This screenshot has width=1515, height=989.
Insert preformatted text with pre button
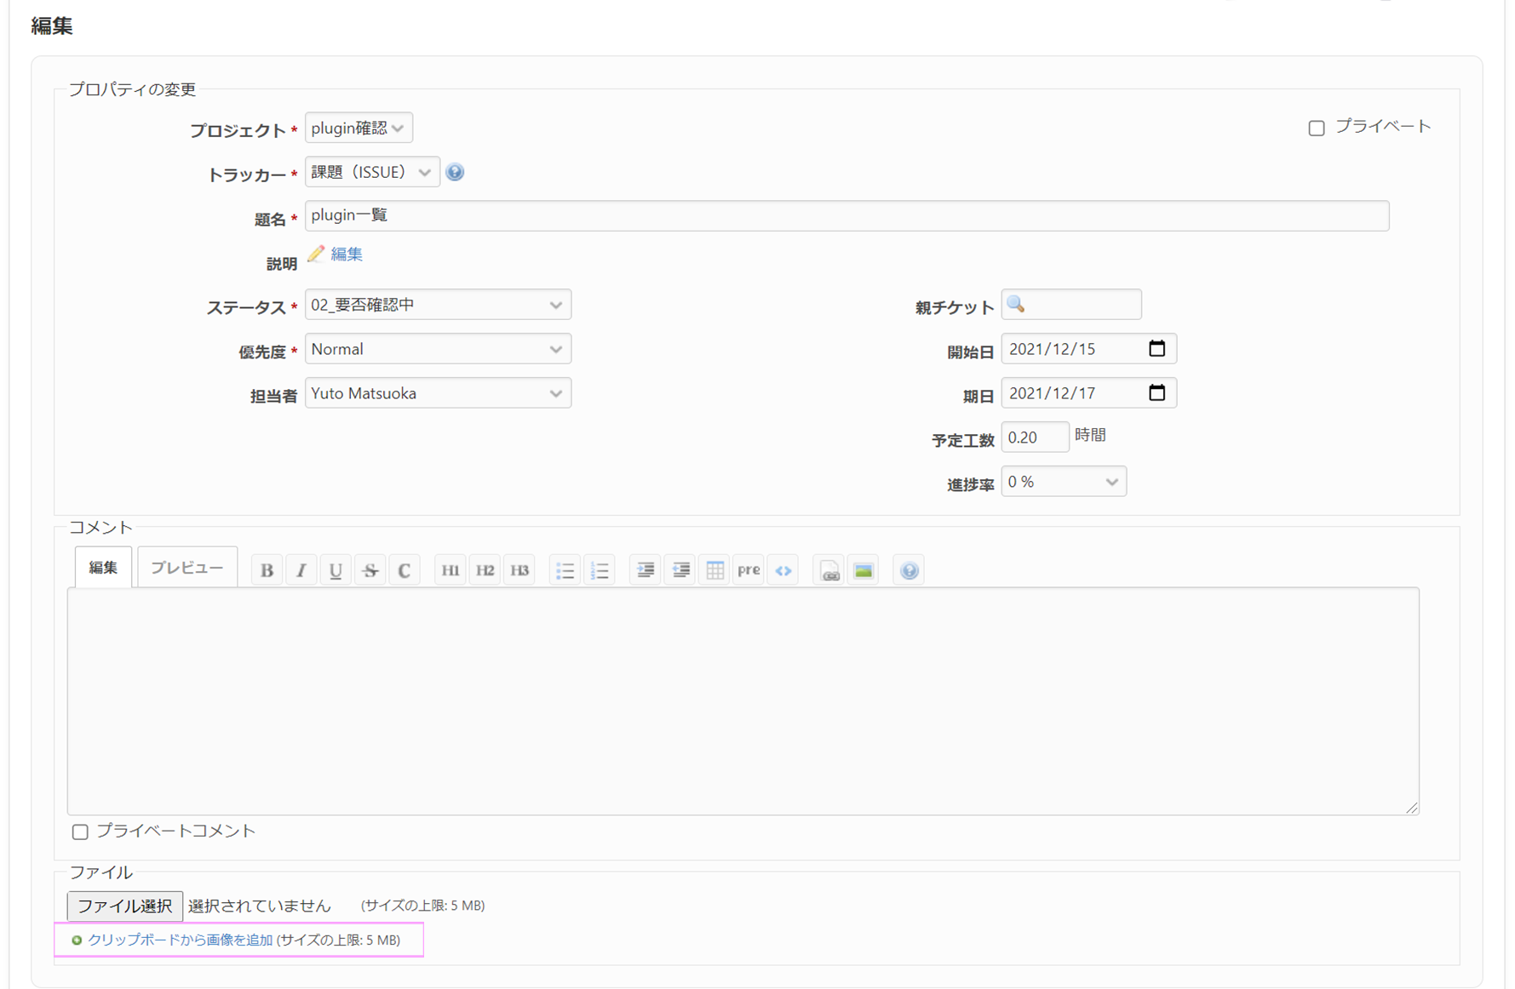(x=749, y=570)
